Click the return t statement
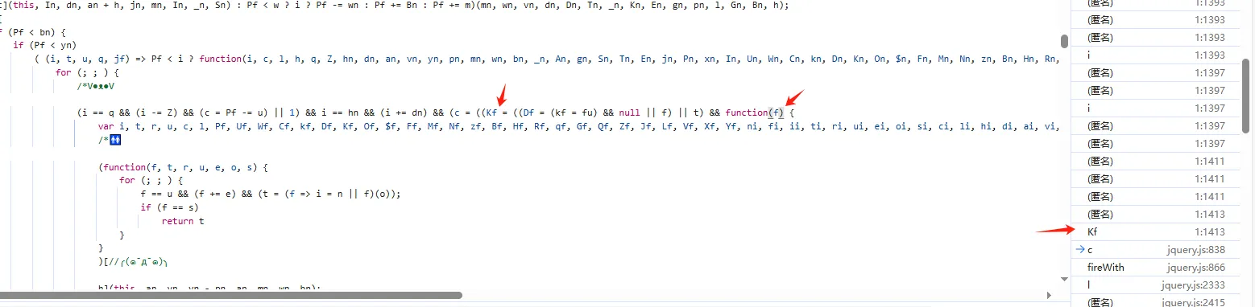Screen dimensions: 1255x307 (x=183, y=220)
